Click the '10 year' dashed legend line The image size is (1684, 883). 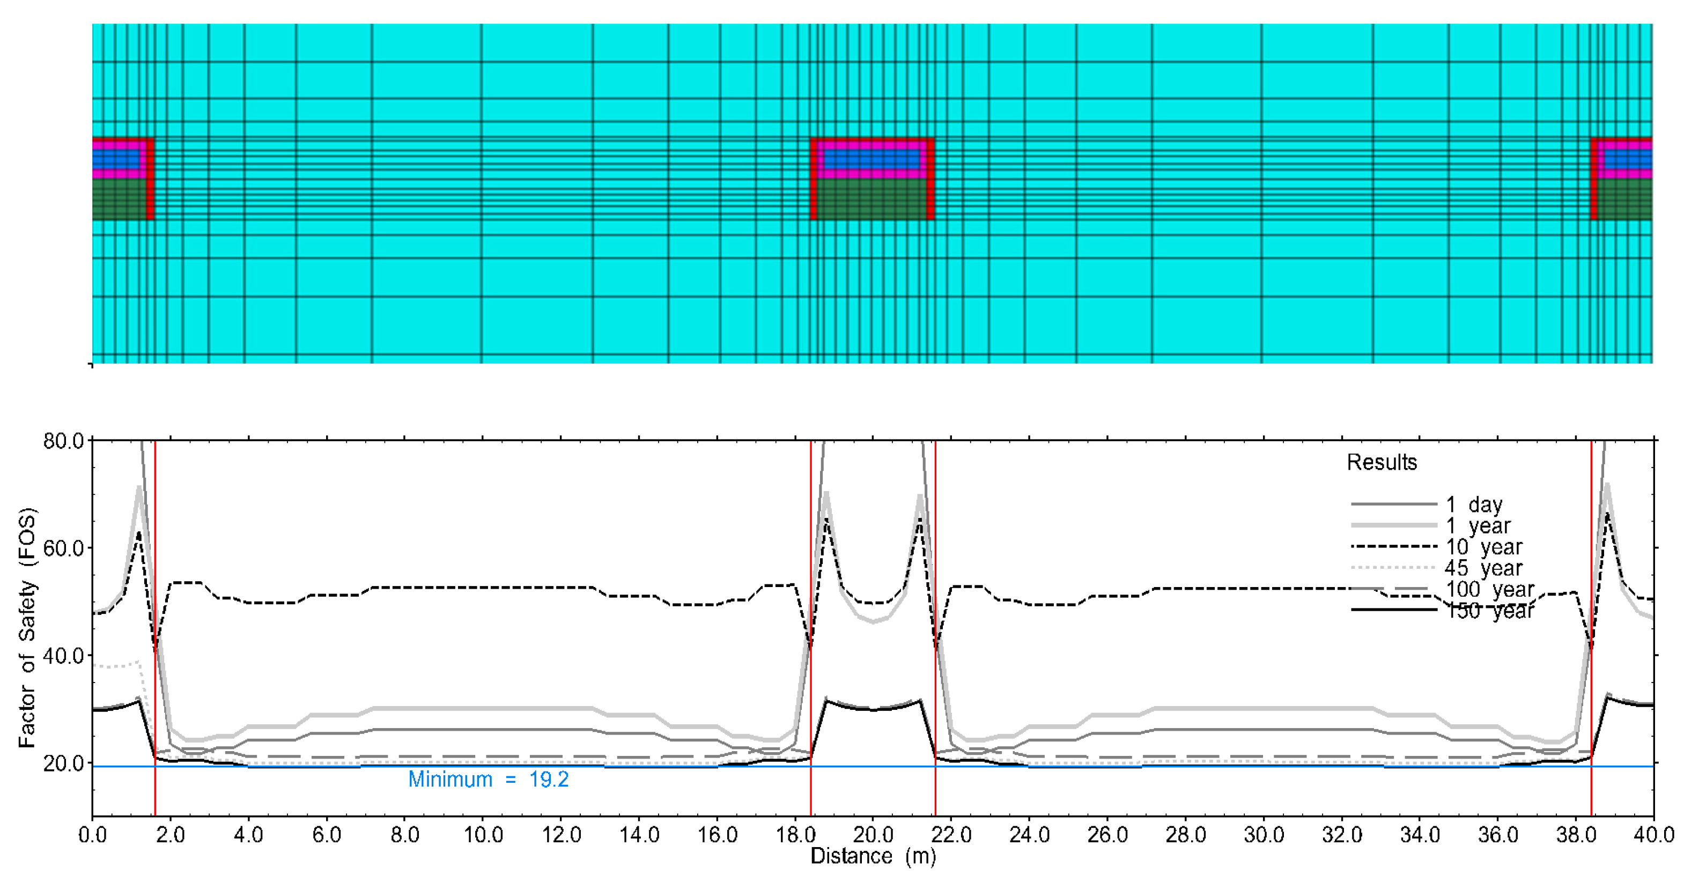1393,546
